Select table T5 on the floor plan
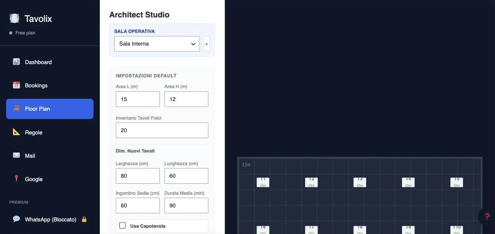This screenshot has width=495, height=234. 457,182
